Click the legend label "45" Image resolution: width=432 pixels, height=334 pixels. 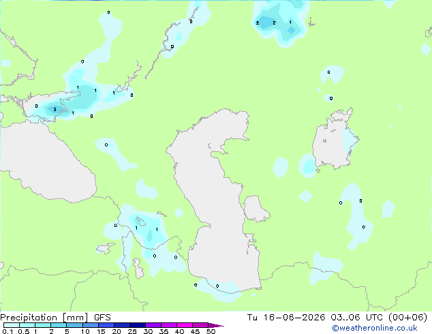tap(195, 331)
